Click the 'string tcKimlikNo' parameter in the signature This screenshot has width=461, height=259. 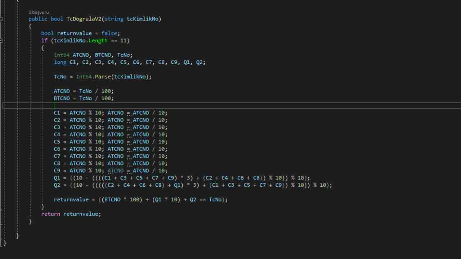[x=131, y=19]
